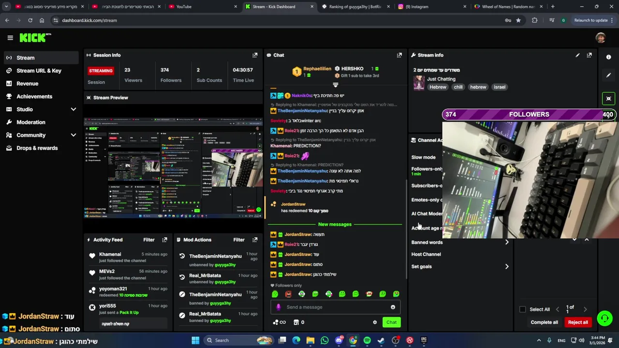Click the Kick logo
619x348 pixels.
(x=35, y=38)
